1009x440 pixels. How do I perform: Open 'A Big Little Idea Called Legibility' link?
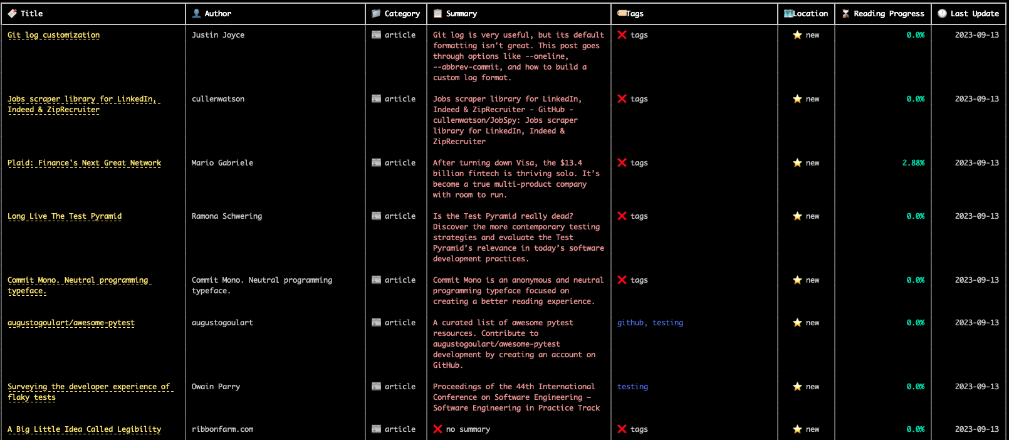tap(84, 429)
